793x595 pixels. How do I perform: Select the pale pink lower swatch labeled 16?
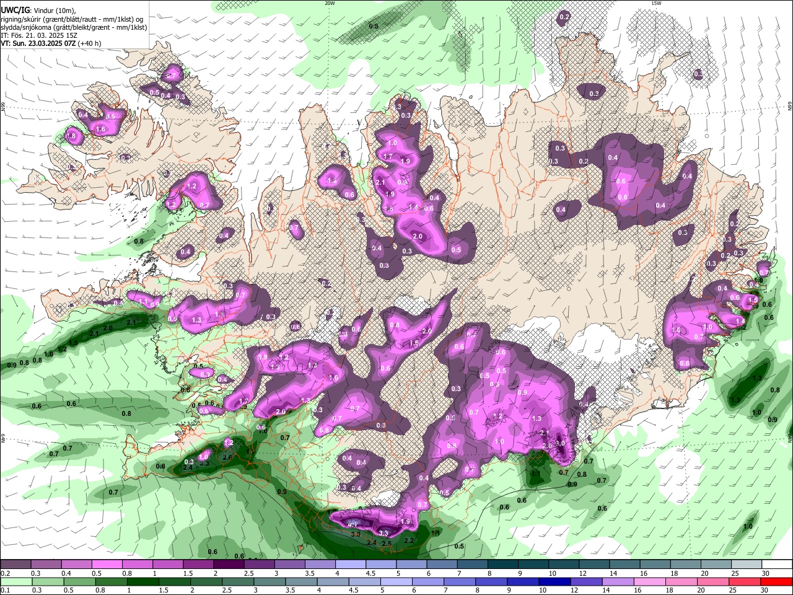point(649,581)
